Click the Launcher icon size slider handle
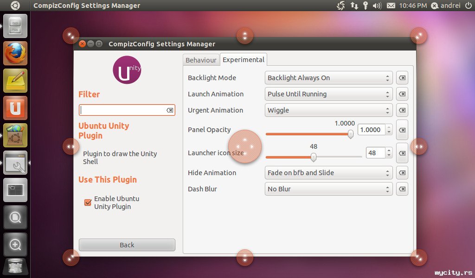 [314, 157]
